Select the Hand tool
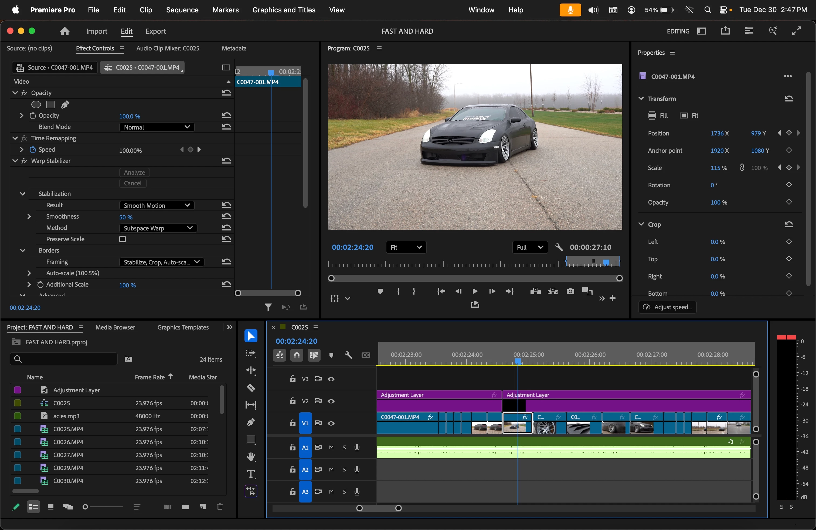 [251, 457]
